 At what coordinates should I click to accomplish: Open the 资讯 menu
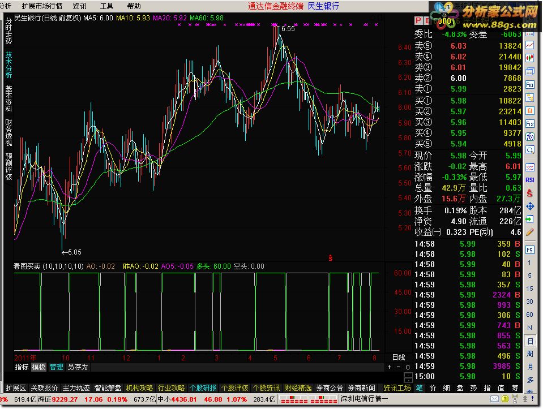coord(79,6)
